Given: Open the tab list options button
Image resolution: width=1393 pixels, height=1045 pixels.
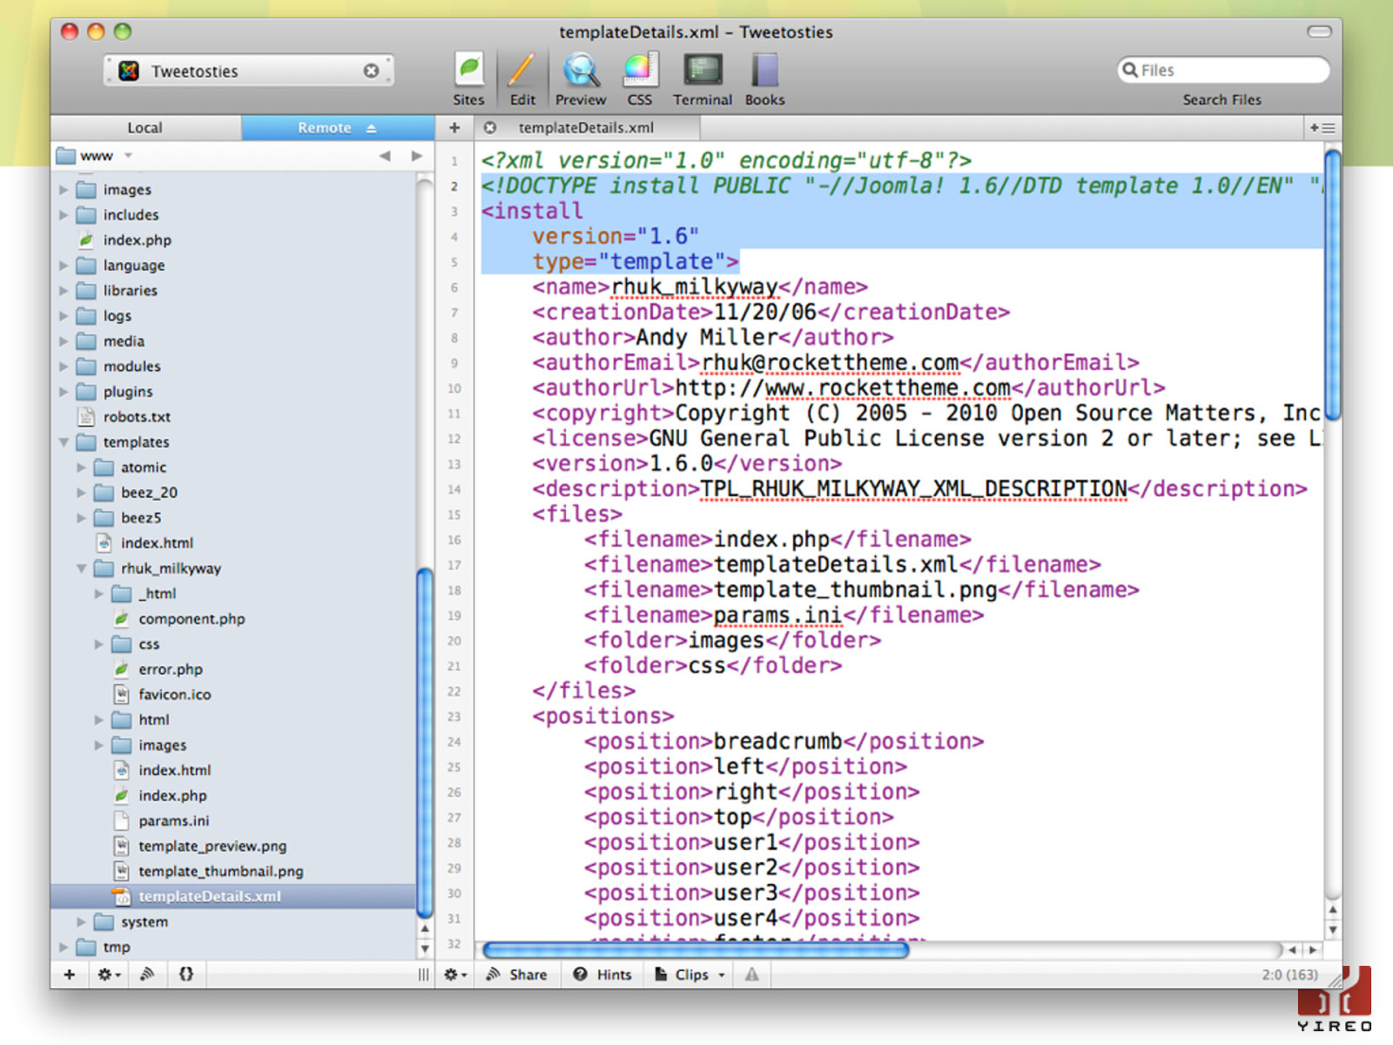Looking at the screenshot, I should click(x=1322, y=127).
